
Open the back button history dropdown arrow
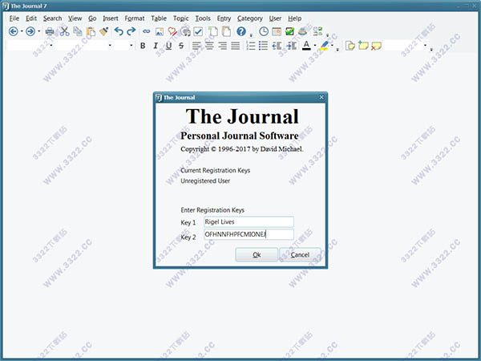point(22,31)
